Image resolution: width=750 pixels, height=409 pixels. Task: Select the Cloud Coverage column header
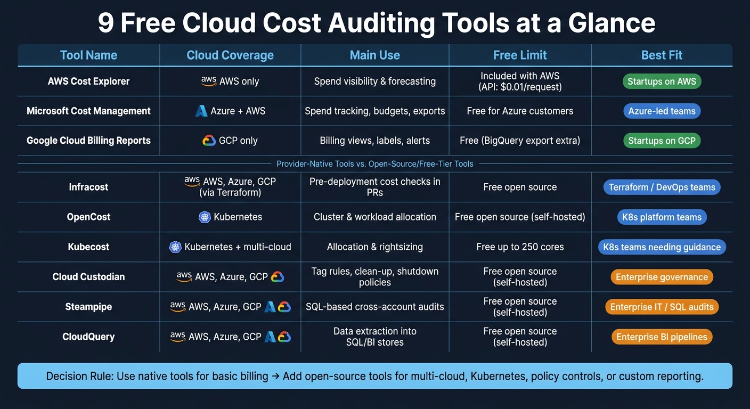pos(230,55)
